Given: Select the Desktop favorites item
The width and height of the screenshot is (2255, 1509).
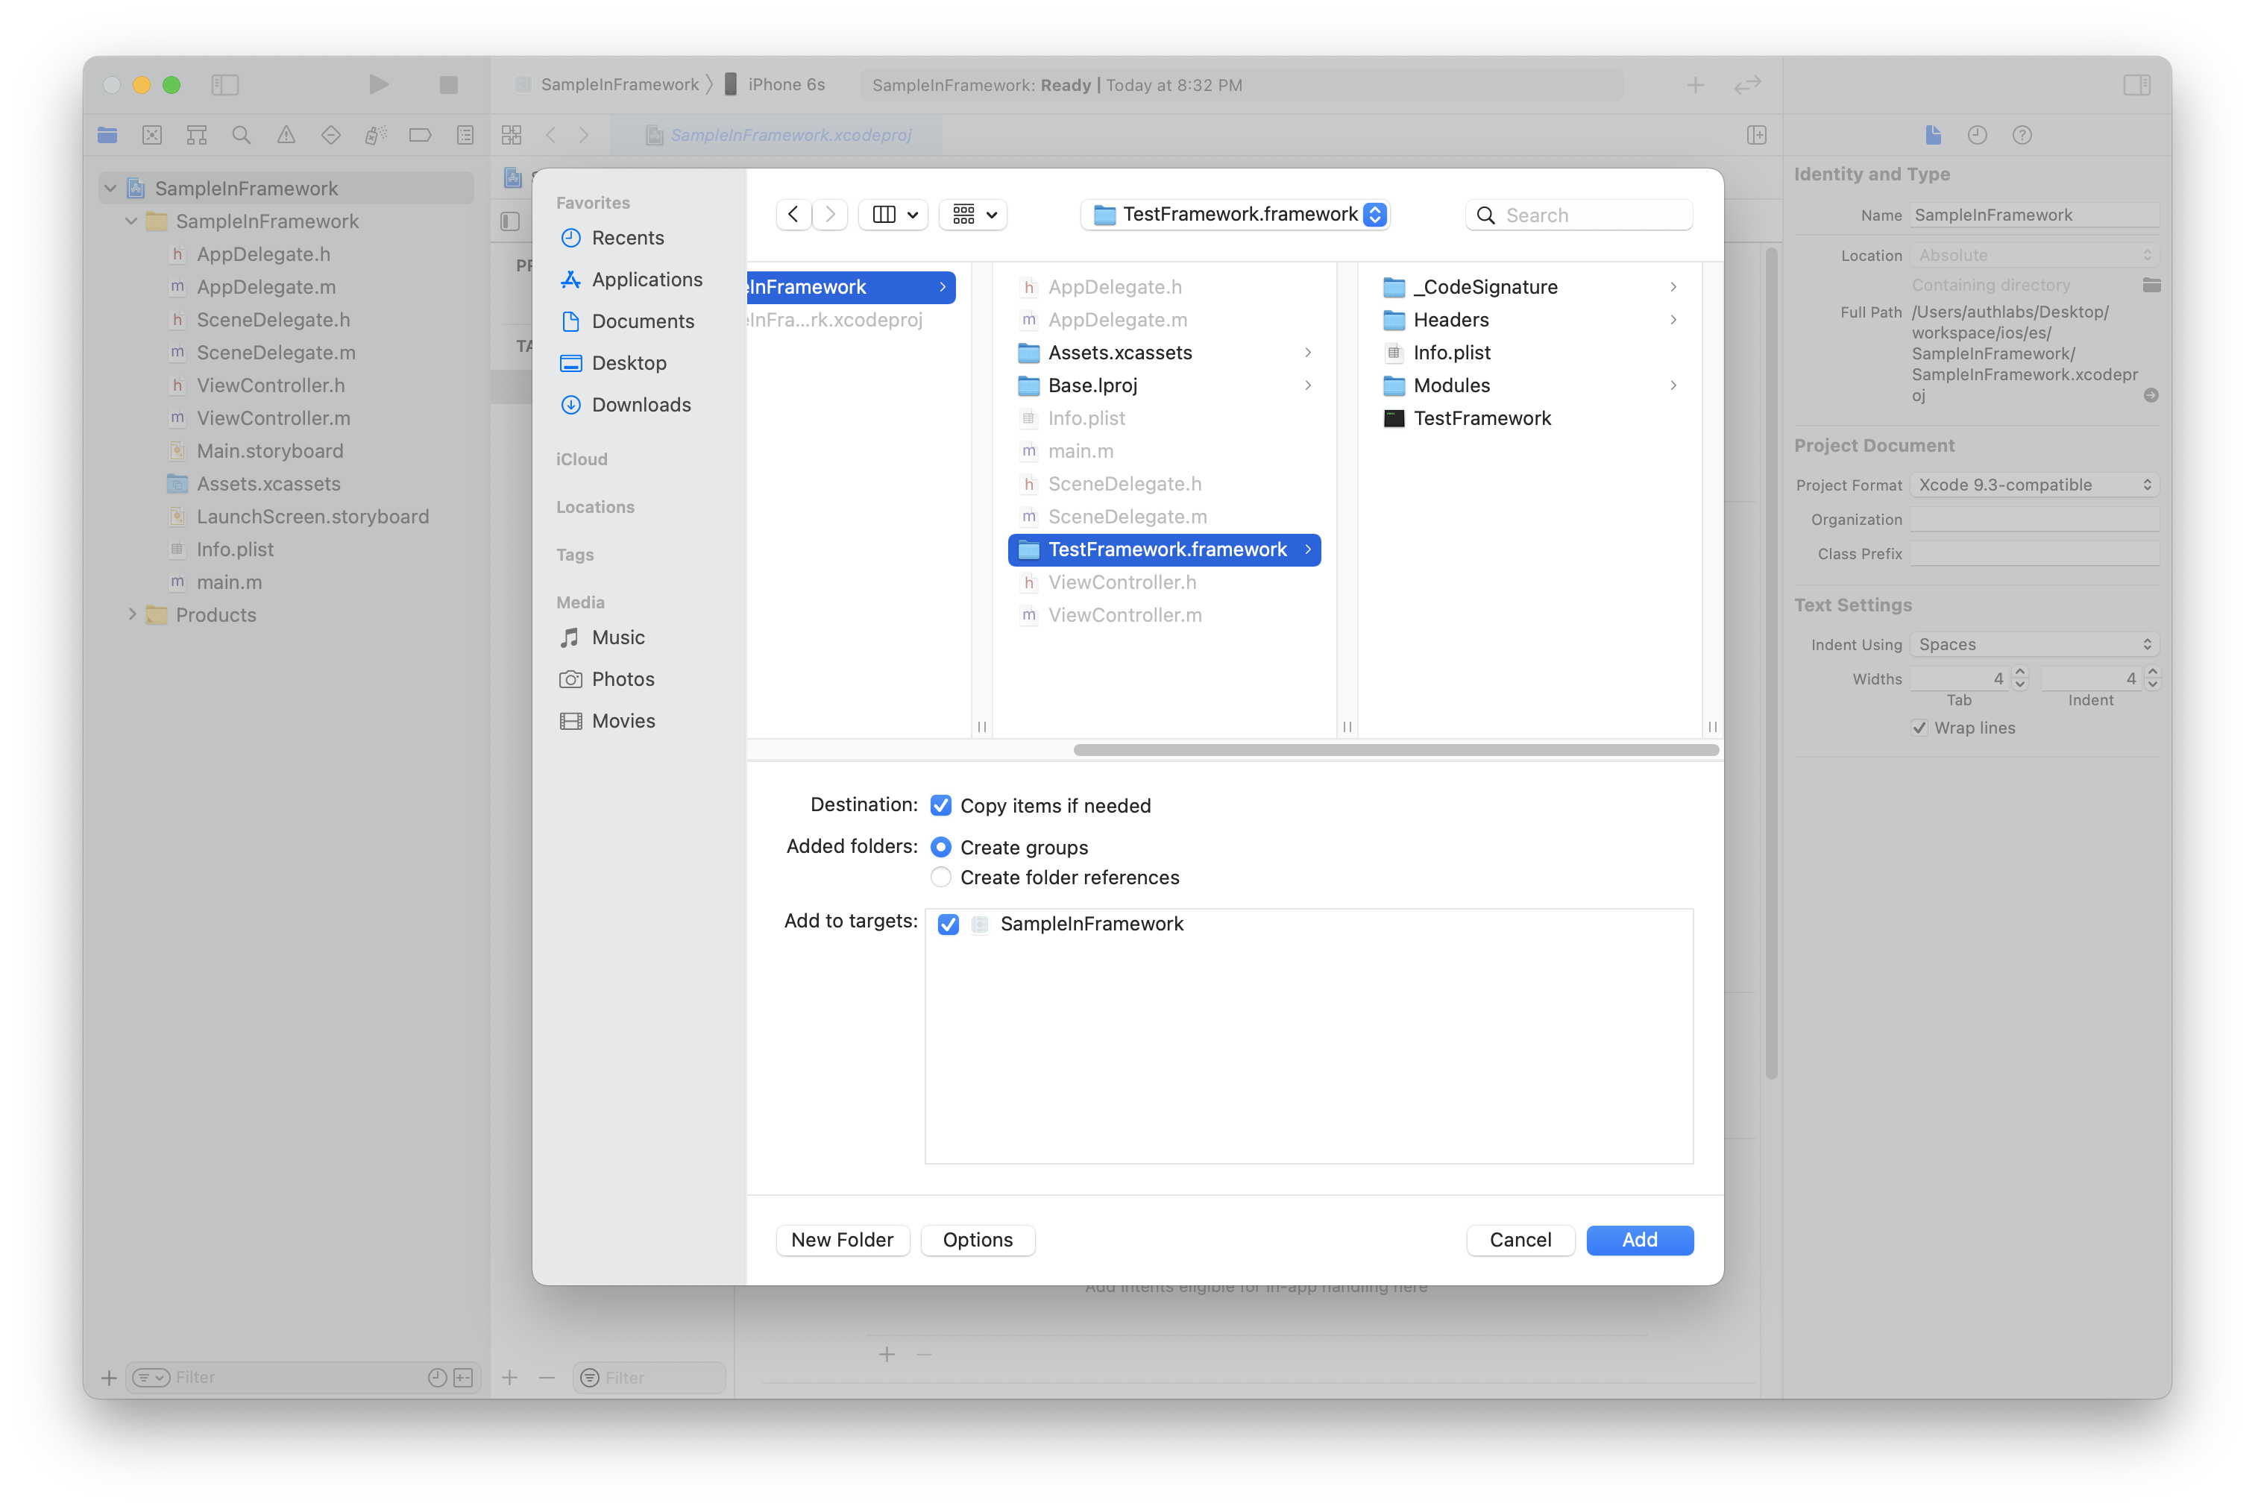Looking at the screenshot, I should [x=629, y=363].
